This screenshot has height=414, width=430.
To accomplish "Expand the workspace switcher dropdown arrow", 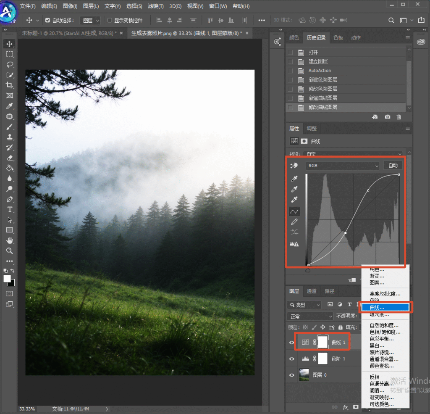I will [412, 20].
